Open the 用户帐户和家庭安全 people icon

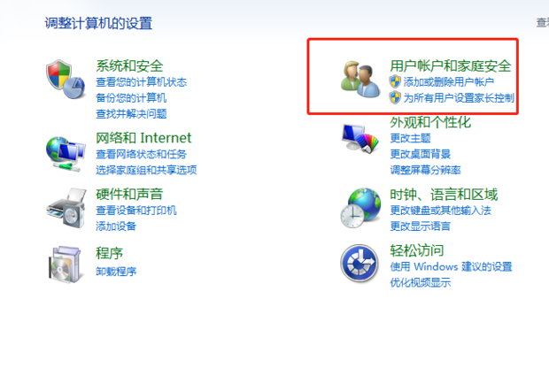[x=360, y=80]
